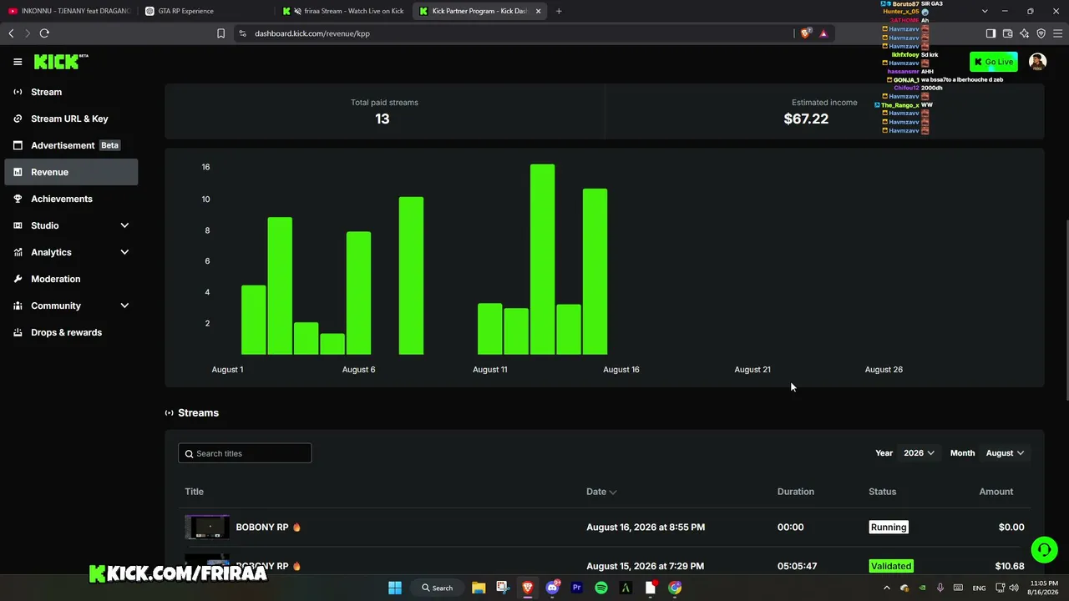Click the Estimated income $67.22 value
1069x601 pixels.
pyautogui.click(x=806, y=119)
